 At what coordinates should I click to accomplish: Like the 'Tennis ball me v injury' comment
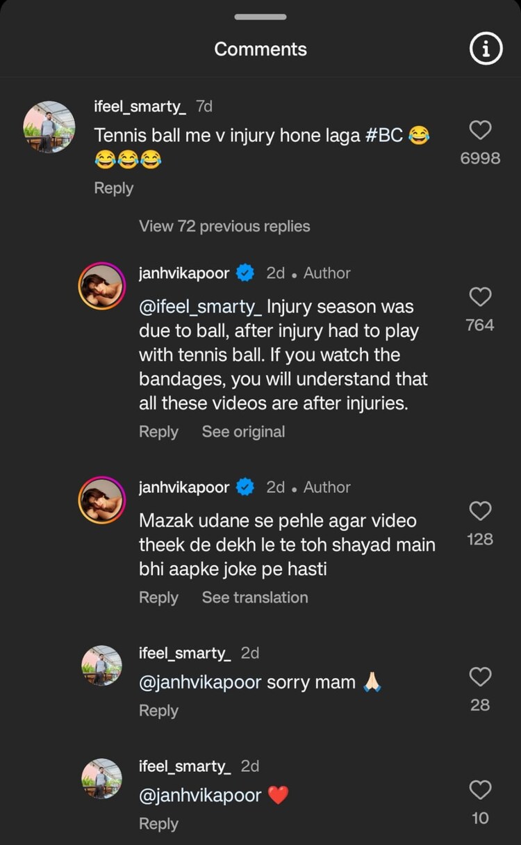tap(480, 130)
